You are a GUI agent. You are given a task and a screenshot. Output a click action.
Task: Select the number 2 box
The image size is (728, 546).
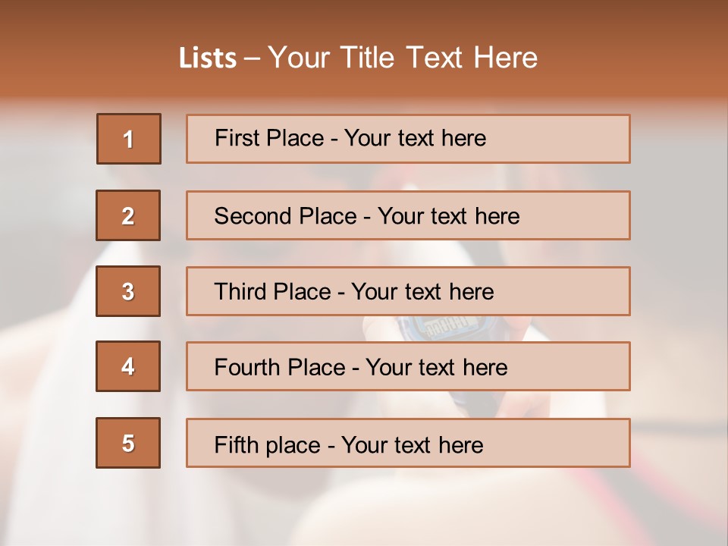pos(128,215)
